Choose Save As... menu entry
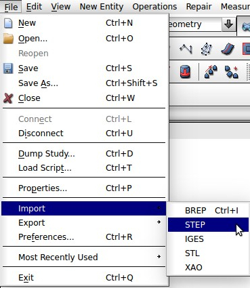 [x=83, y=83]
